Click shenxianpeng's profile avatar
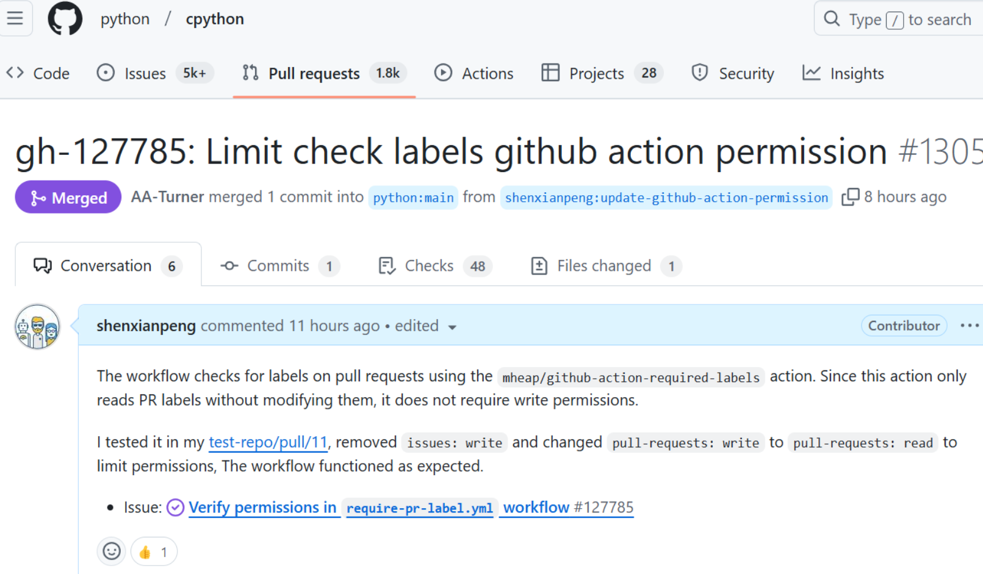The image size is (983, 574). pos(38,327)
